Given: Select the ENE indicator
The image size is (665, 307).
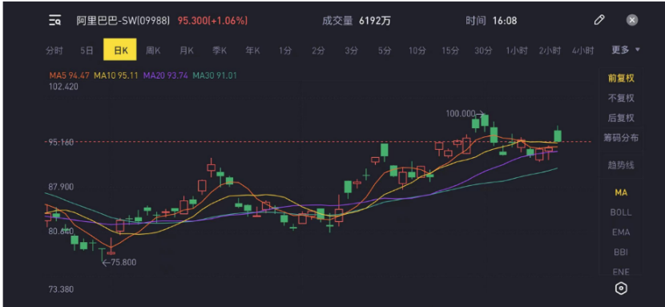Looking at the screenshot, I should [x=621, y=272].
